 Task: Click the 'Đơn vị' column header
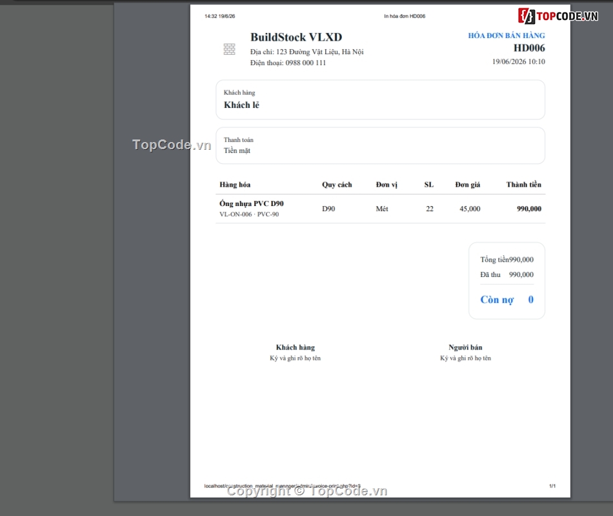point(387,185)
